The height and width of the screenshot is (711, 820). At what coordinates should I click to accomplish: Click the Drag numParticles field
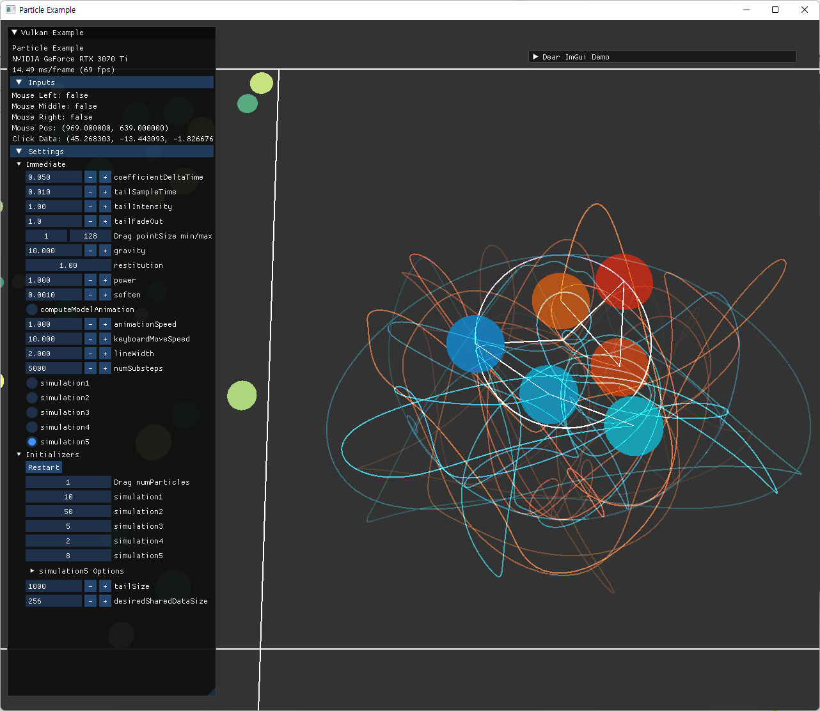(68, 482)
